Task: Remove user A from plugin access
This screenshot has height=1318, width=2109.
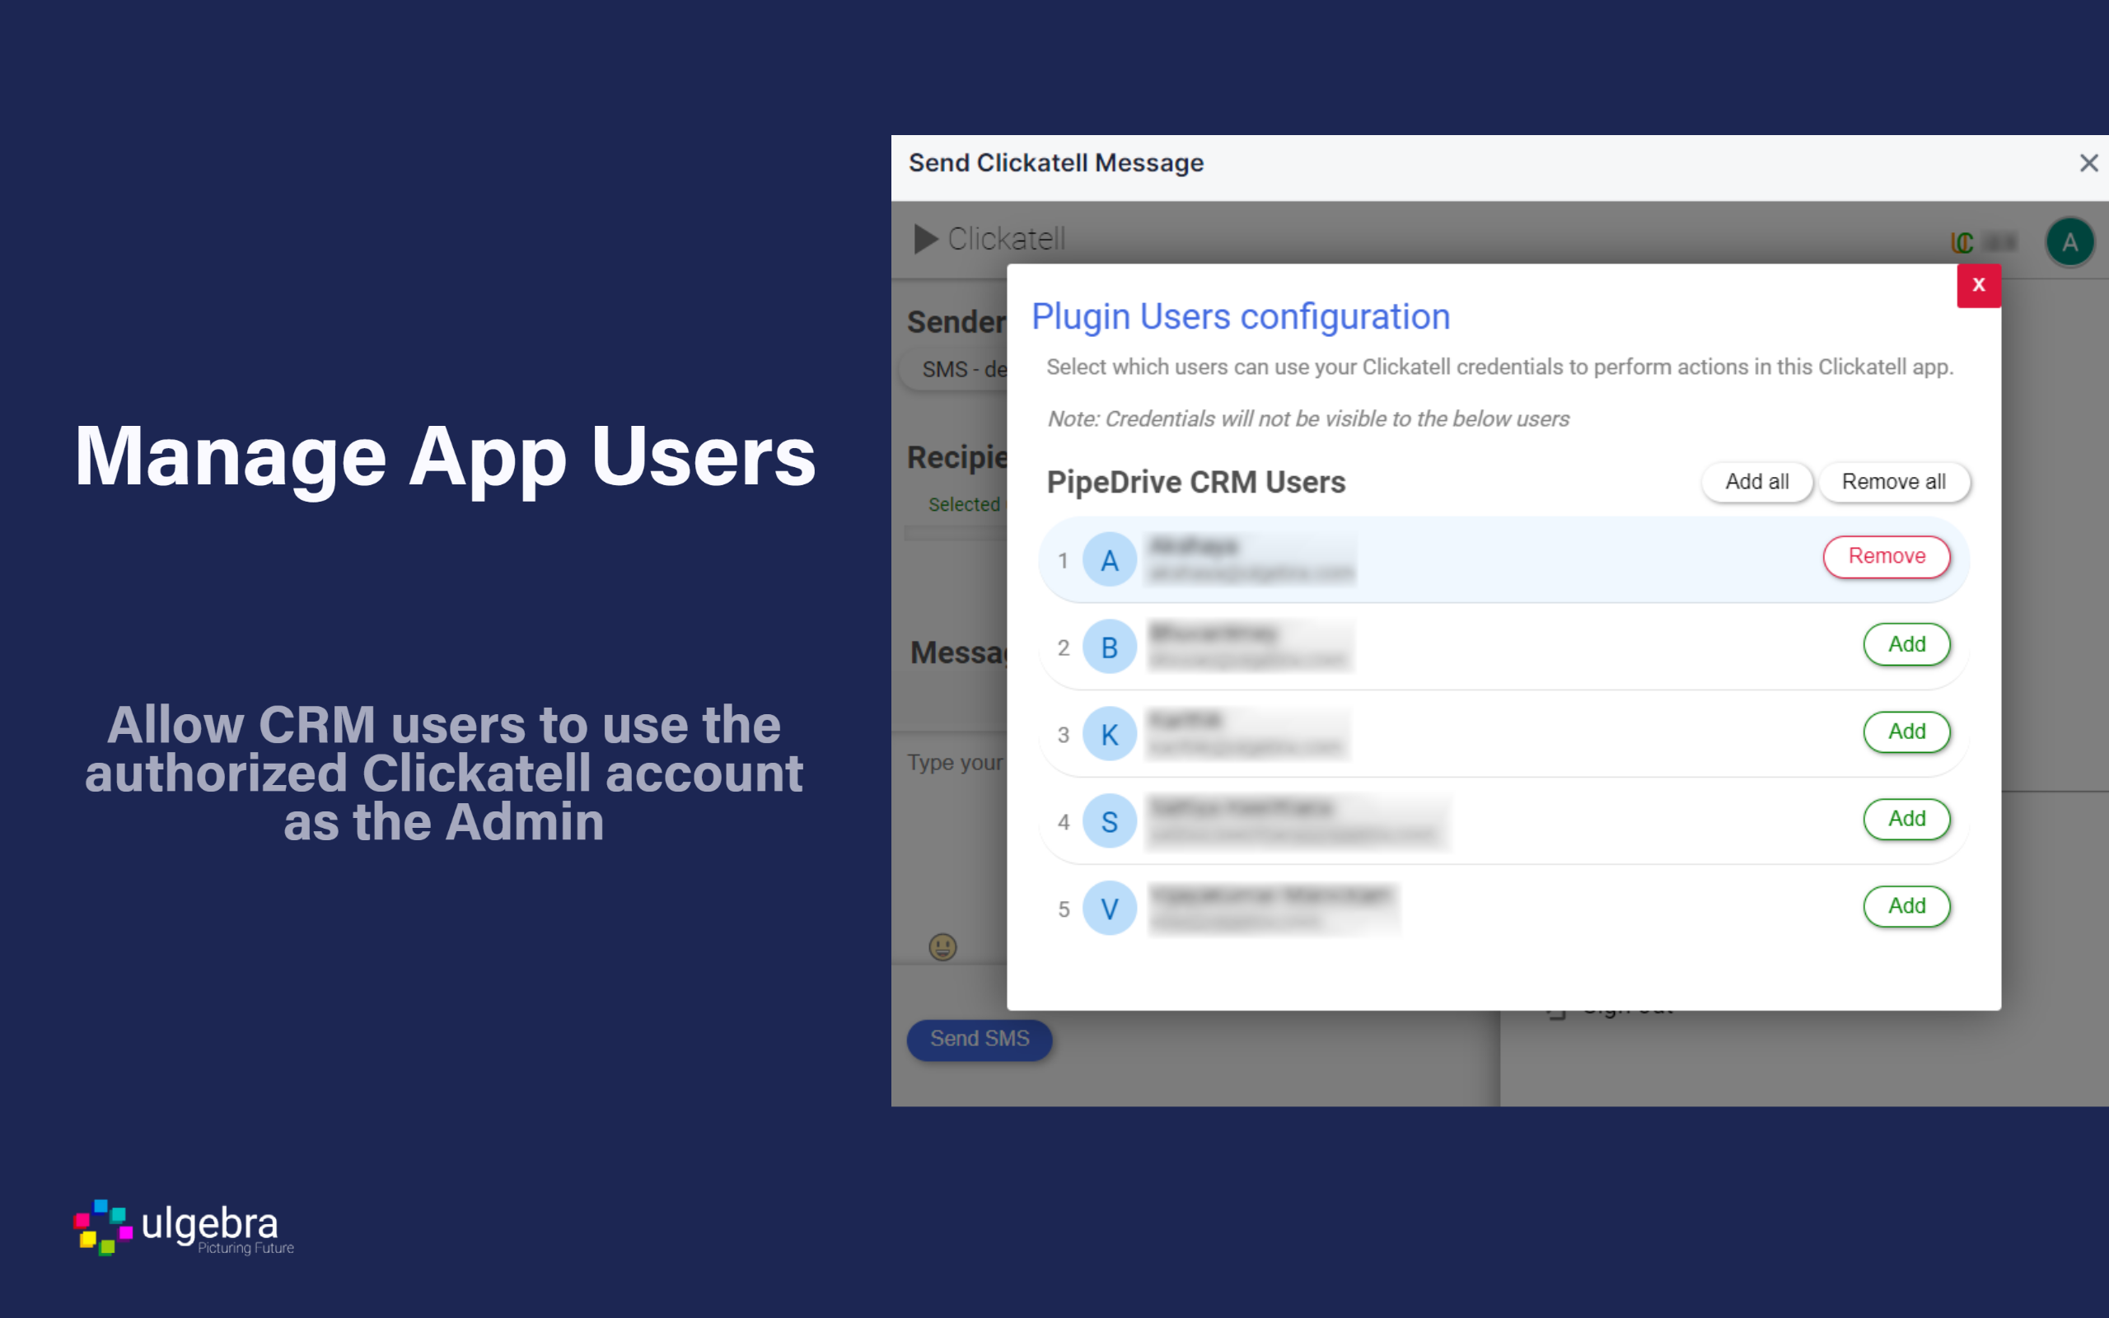Action: click(x=1887, y=556)
